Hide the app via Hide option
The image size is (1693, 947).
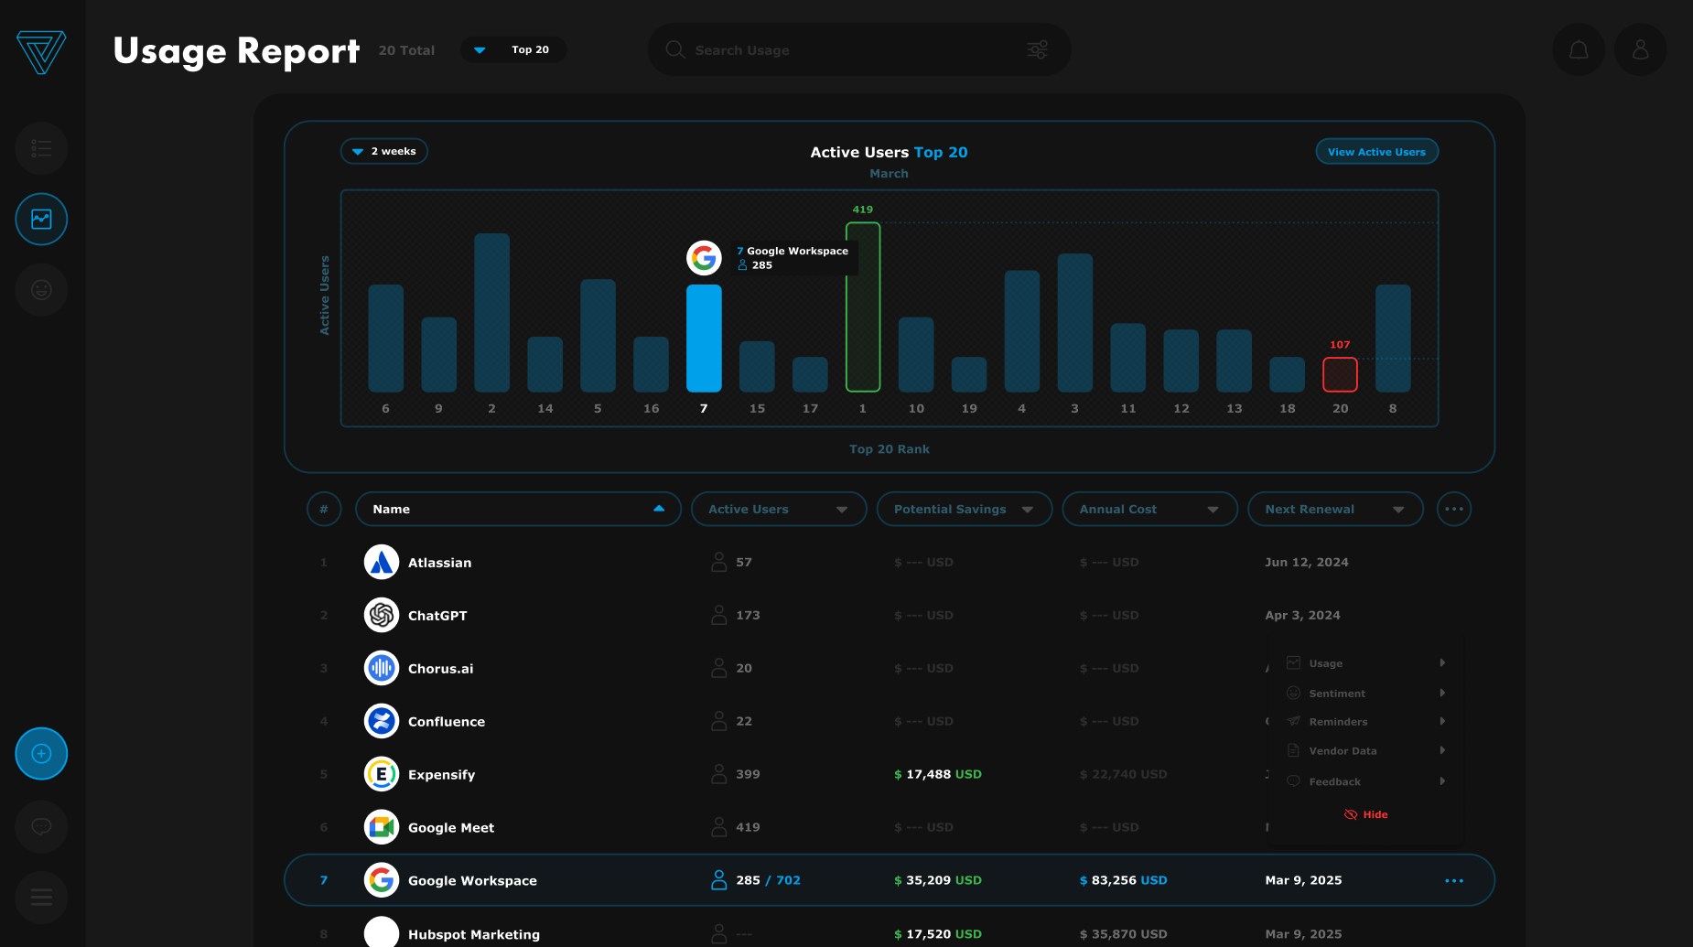(1365, 814)
